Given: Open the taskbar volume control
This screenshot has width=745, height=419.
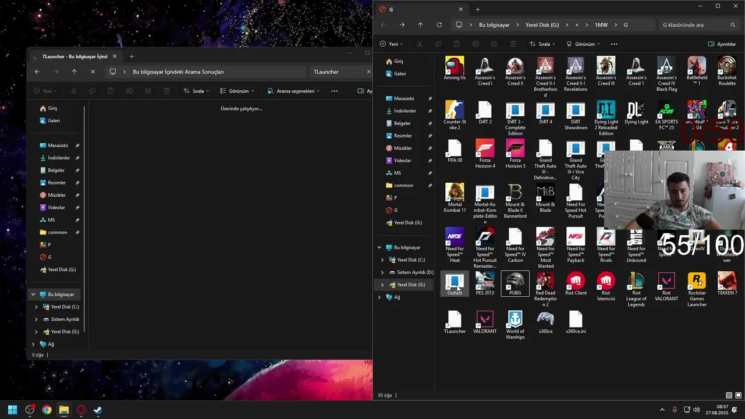Looking at the screenshot, I should pyautogui.click(x=697, y=410).
